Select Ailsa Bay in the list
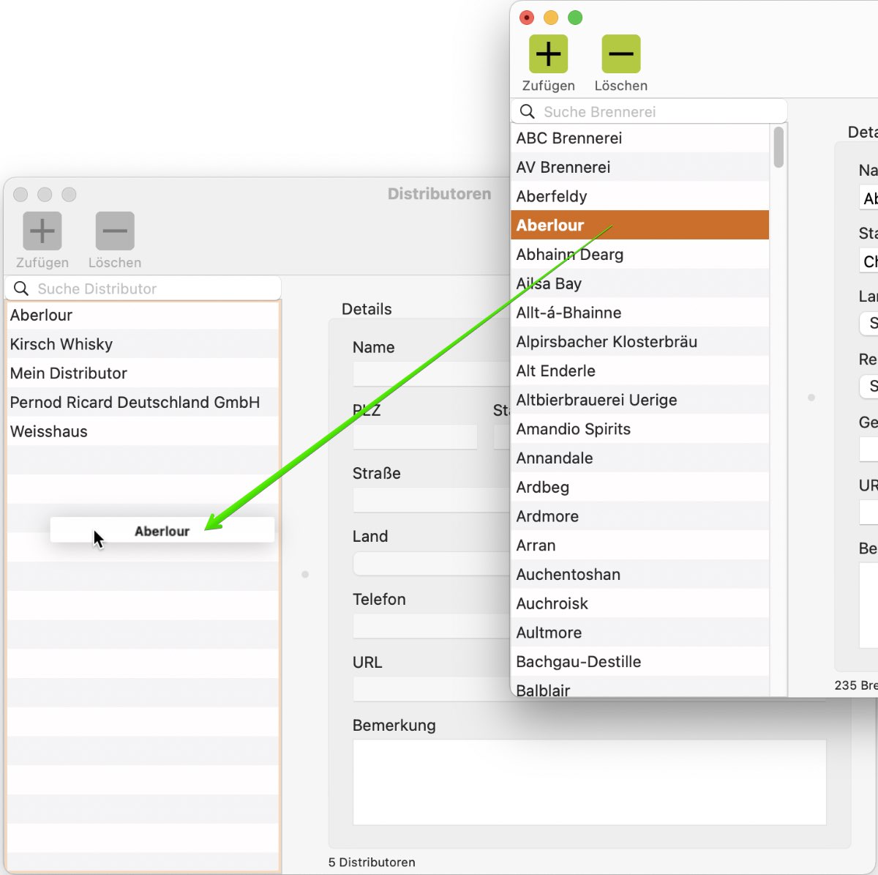Image resolution: width=878 pixels, height=875 pixels. (x=640, y=283)
